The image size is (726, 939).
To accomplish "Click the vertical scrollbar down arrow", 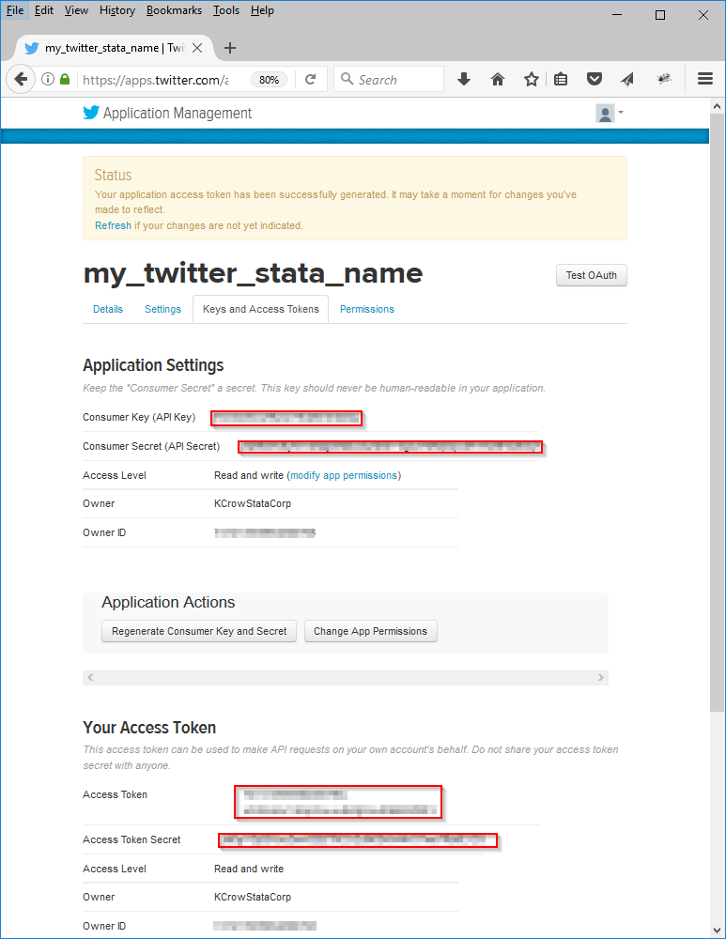I will tap(717, 931).
